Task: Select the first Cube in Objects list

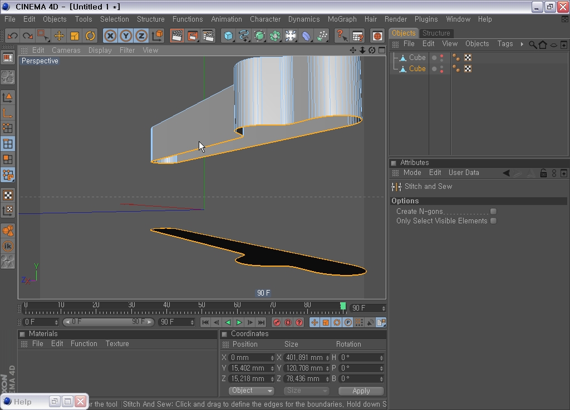Action: tap(417, 57)
